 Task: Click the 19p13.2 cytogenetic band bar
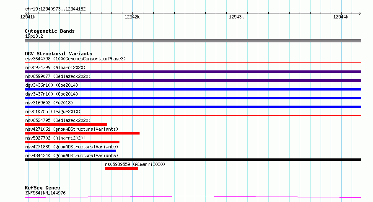coord(193,41)
